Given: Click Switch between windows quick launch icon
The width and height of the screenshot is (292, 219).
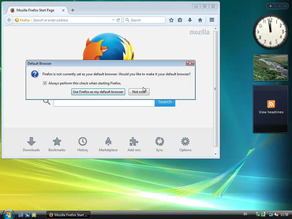Looking at the screenshot, I should [x=27, y=215].
